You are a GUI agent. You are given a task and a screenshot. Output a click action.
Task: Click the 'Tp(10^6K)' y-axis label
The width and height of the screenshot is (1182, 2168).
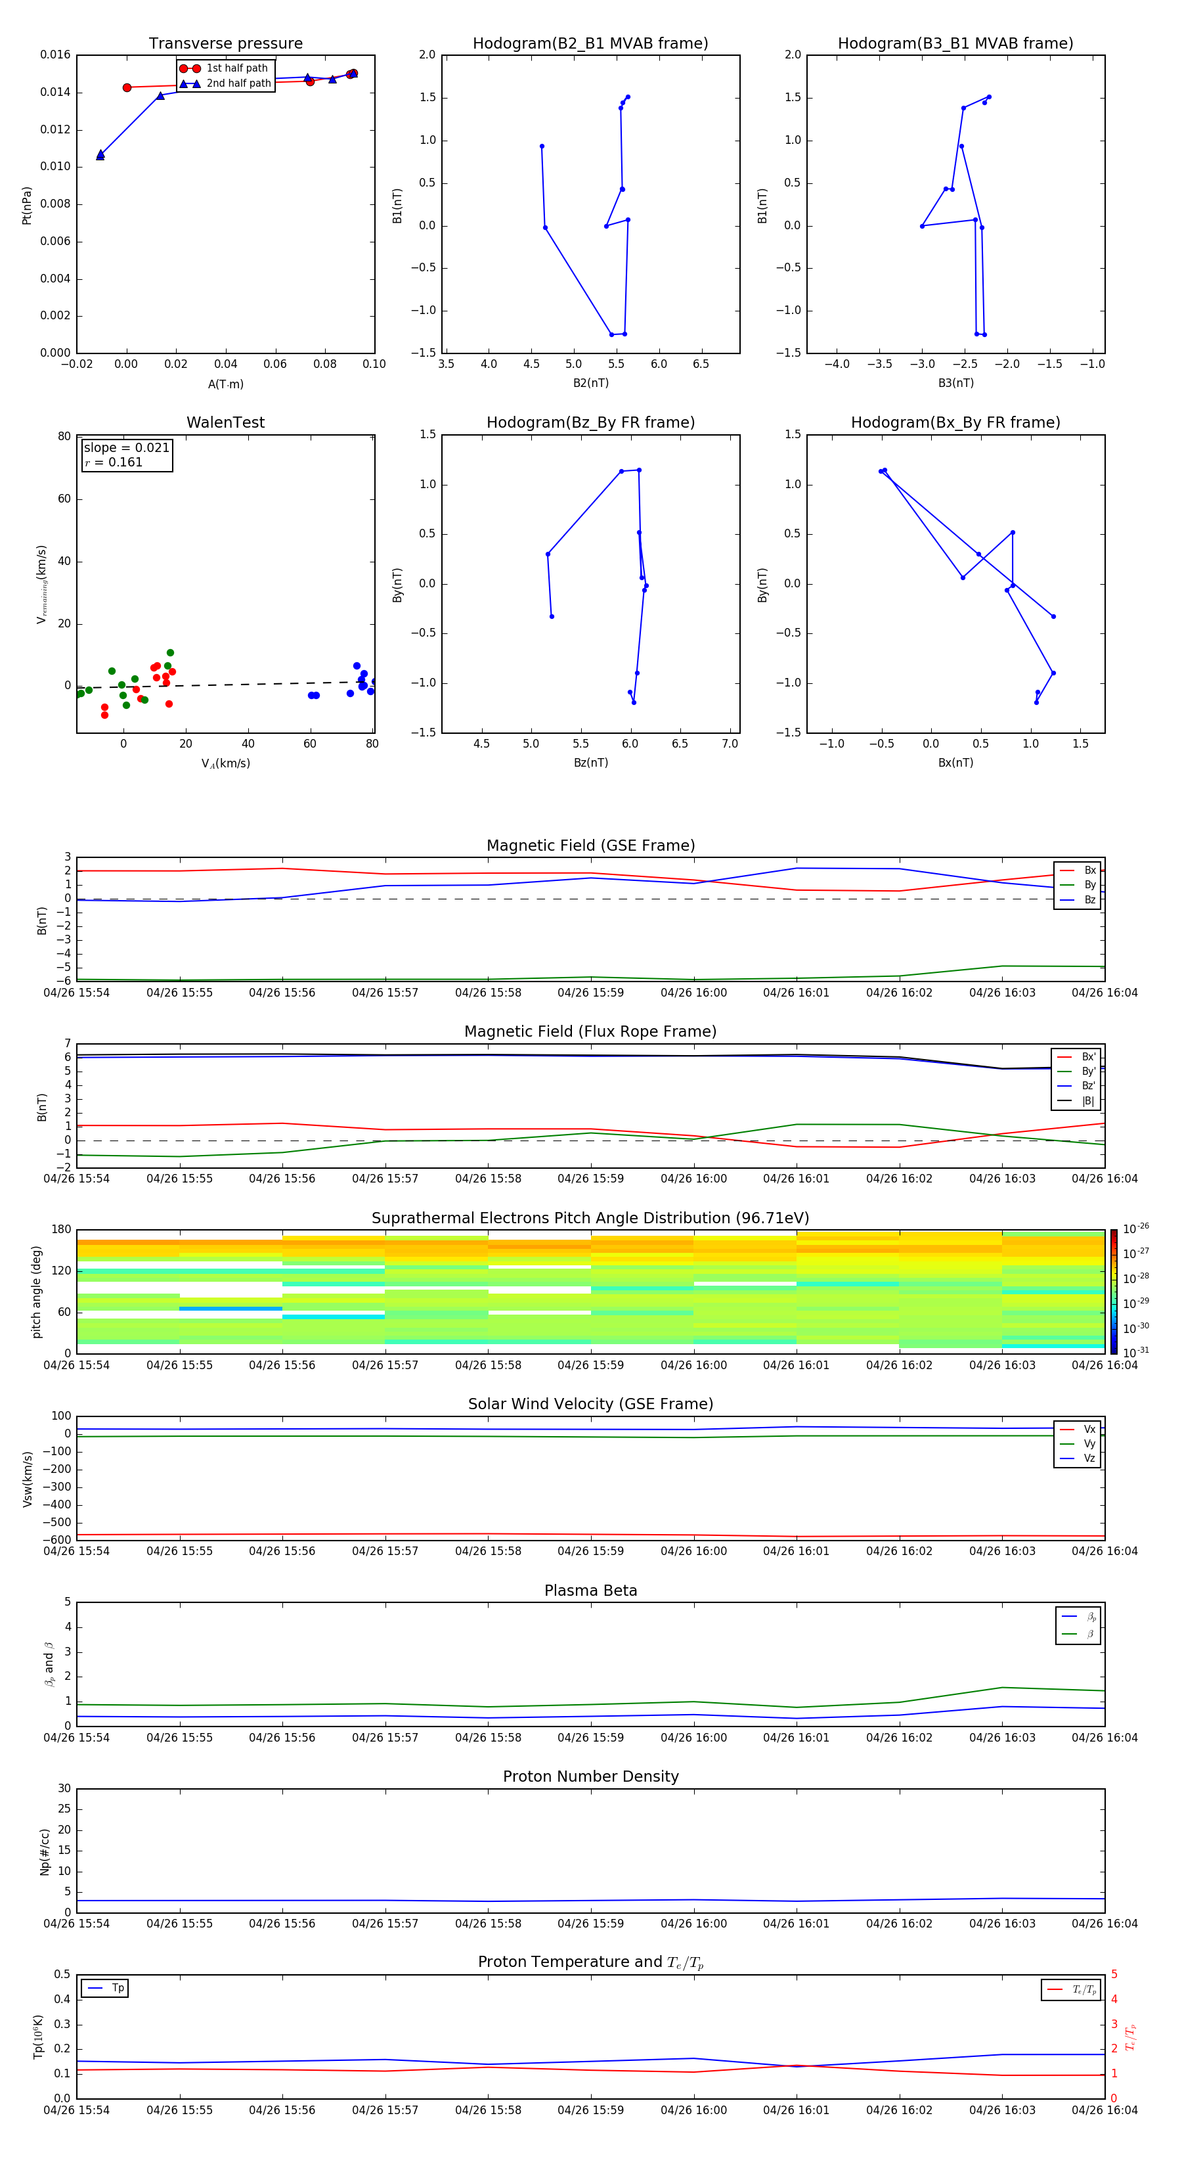click(38, 2037)
